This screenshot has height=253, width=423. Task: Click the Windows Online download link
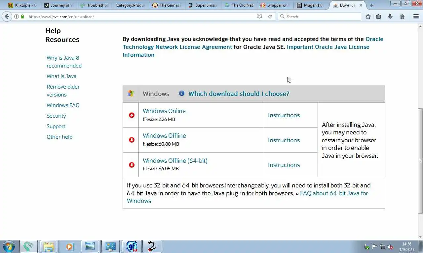click(164, 111)
